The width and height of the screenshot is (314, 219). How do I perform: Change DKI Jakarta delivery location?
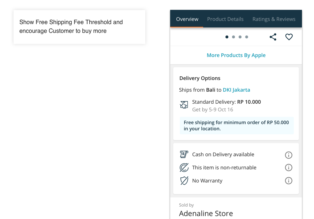(x=236, y=90)
